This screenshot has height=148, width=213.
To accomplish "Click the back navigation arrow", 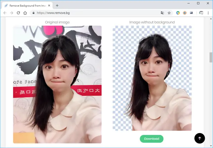I will pos(5,13).
